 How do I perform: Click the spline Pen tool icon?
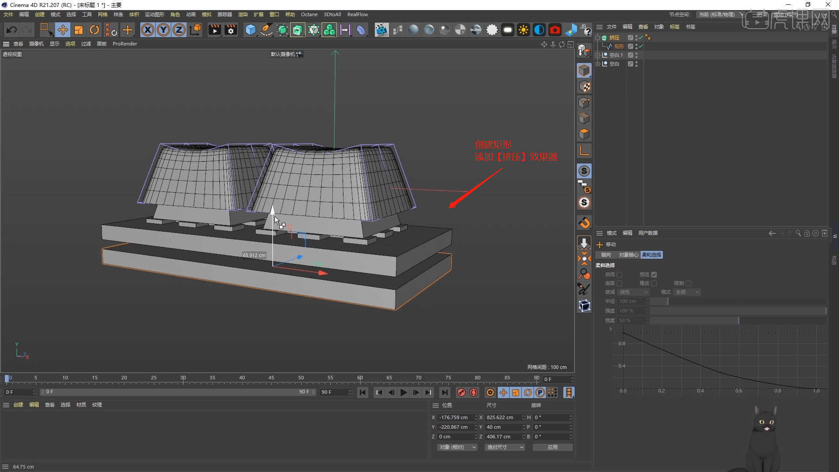(266, 30)
